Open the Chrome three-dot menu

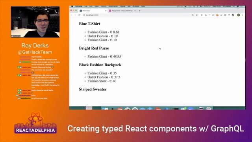[x=243, y=15]
